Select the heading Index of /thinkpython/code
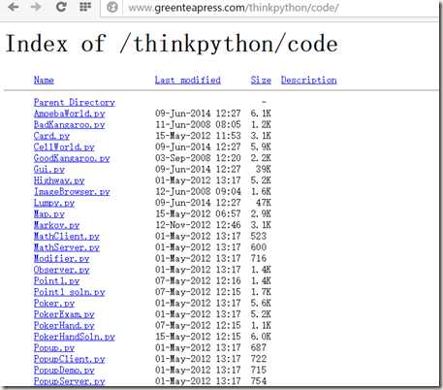 pos(172,44)
